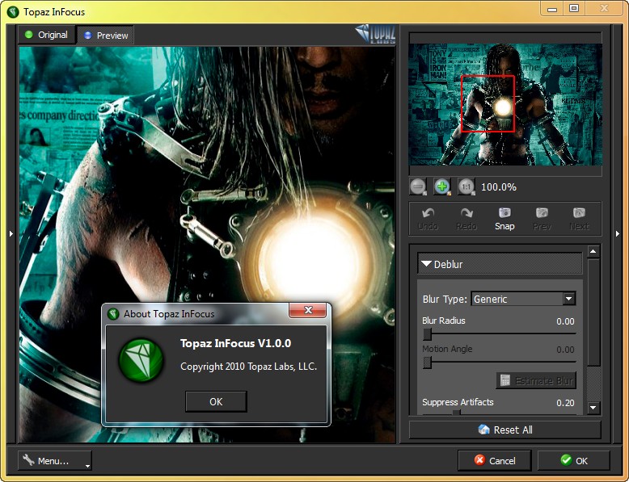Image resolution: width=629 pixels, height=482 pixels.
Task: Click the Estimate Blur button
Action: pos(536,380)
